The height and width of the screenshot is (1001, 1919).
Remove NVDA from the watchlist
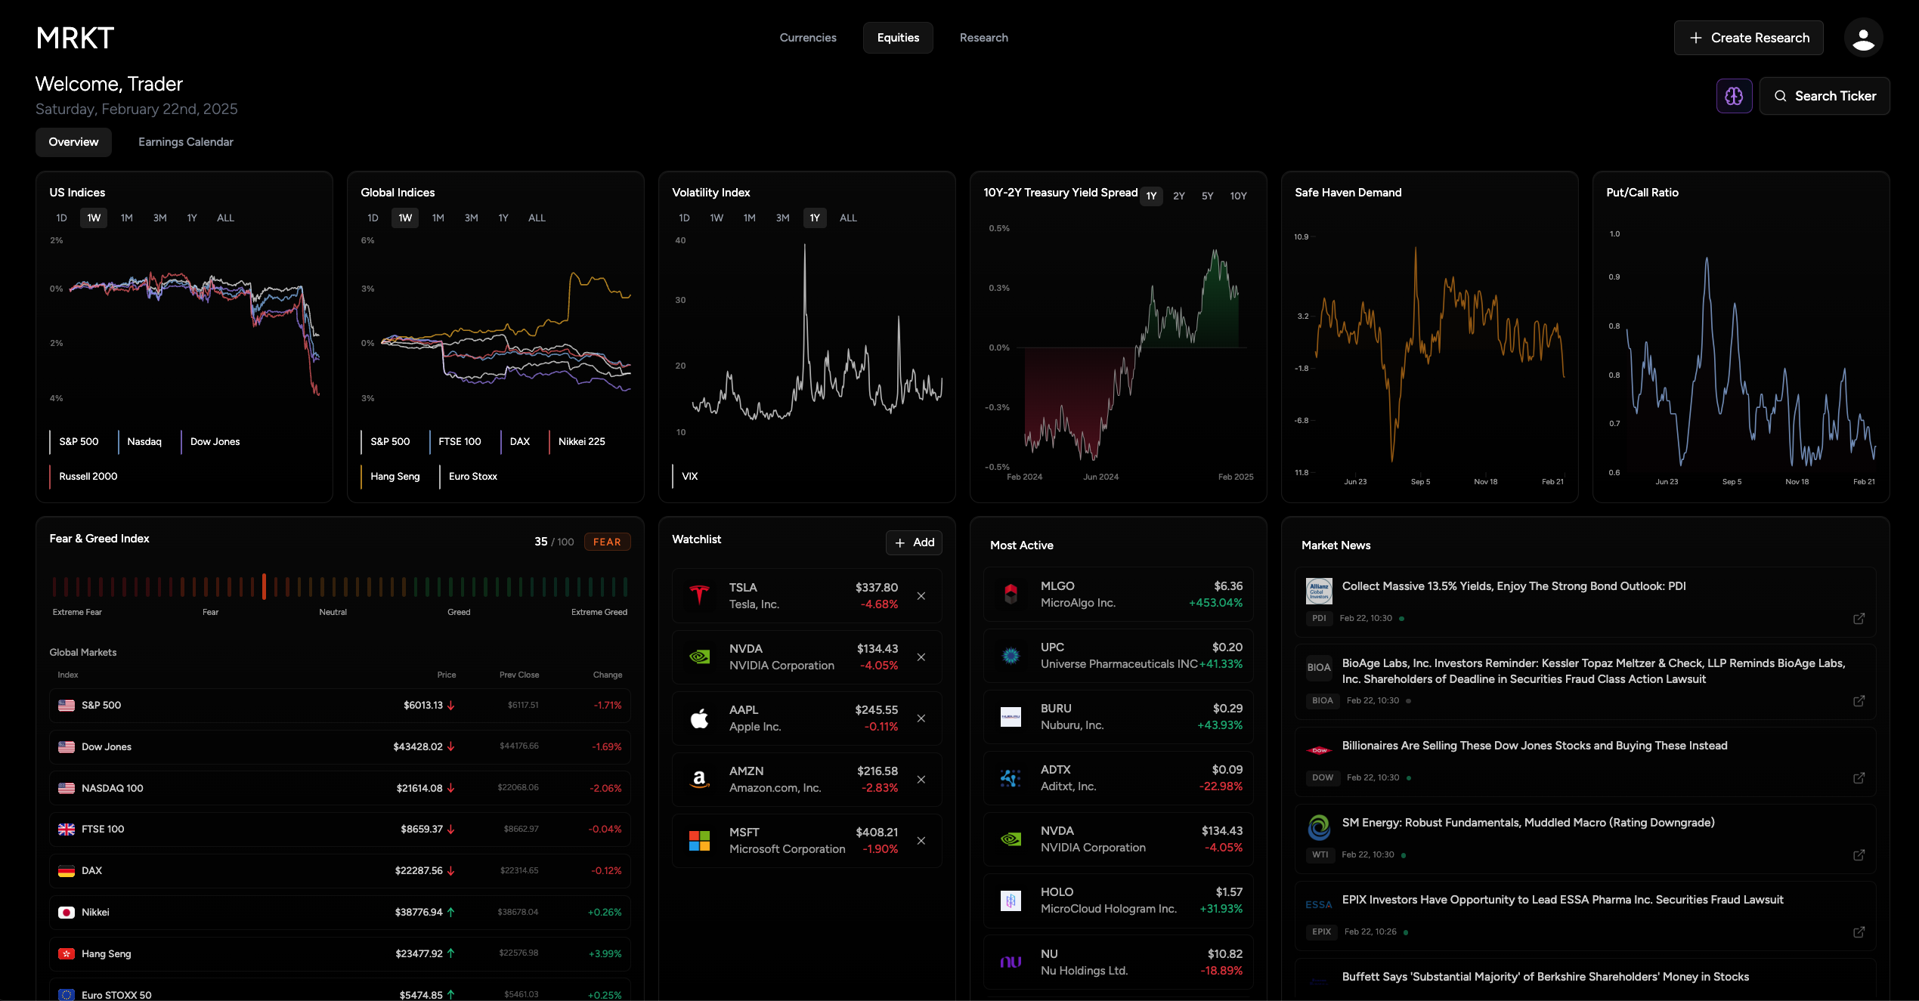point(921,657)
